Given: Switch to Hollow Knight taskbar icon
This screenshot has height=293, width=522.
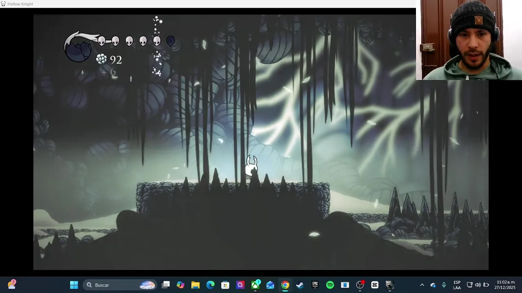Looking at the screenshot, I should point(390,285).
